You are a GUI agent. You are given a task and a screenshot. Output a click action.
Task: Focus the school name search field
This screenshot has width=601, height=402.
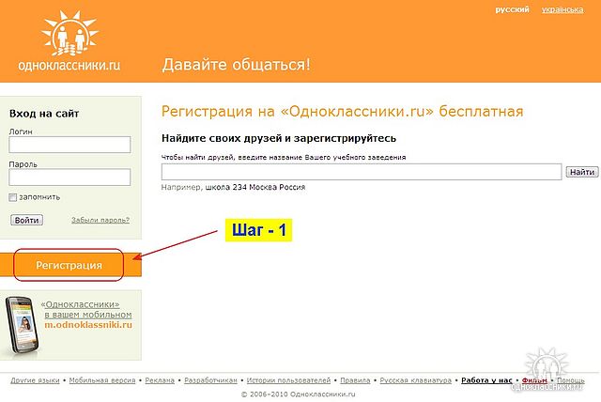(361, 172)
